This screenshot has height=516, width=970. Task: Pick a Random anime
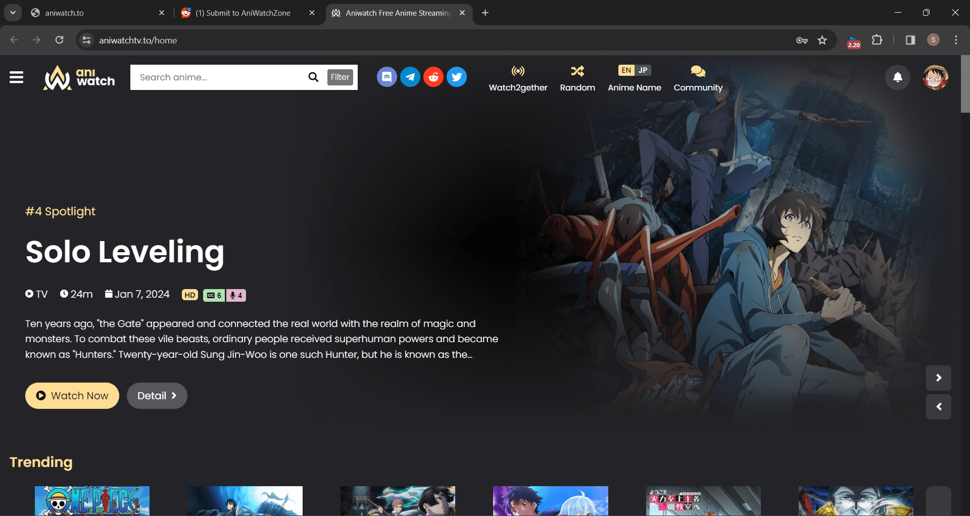[577, 78]
